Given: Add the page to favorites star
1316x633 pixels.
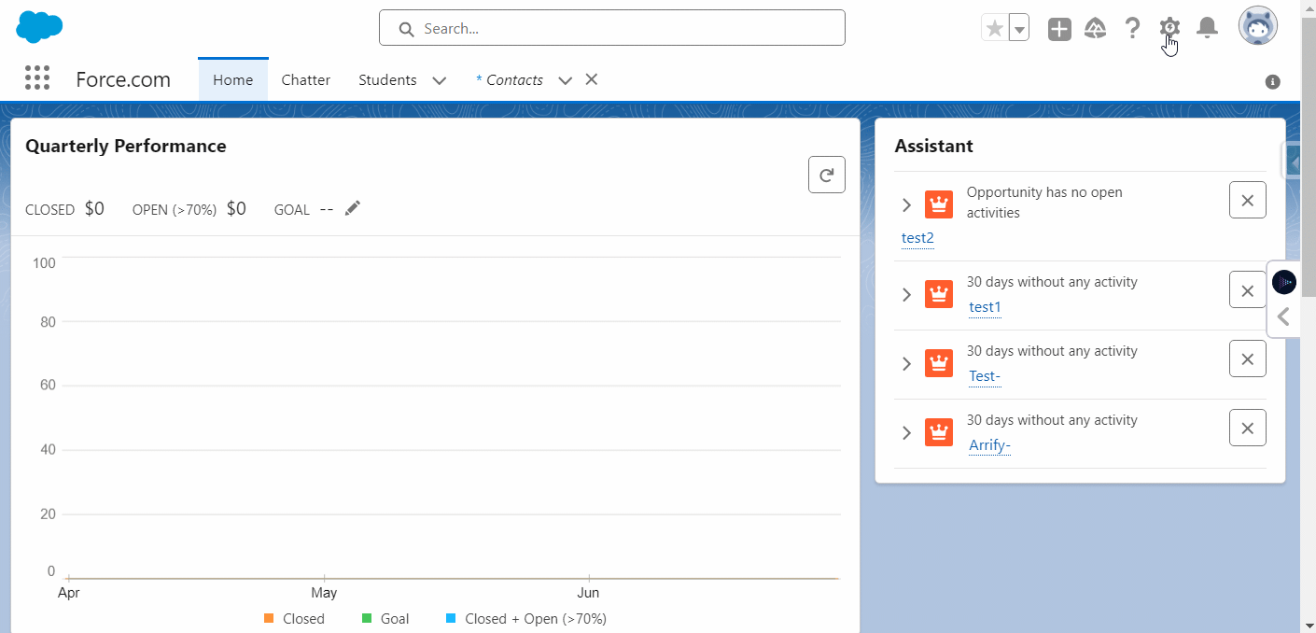Looking at the screenshot, I should (995, 28).
